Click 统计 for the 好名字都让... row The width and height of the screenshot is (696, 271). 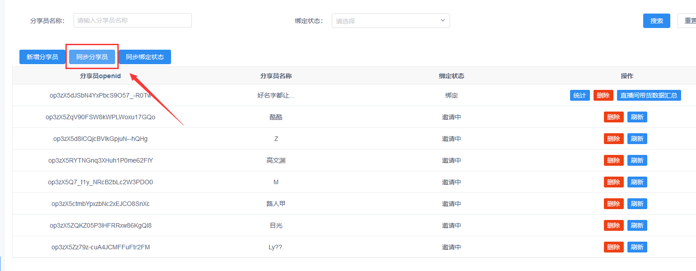click(580, 95)
